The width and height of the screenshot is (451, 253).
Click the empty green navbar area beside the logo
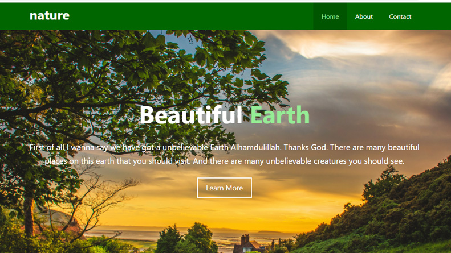[x=190, y=16]
